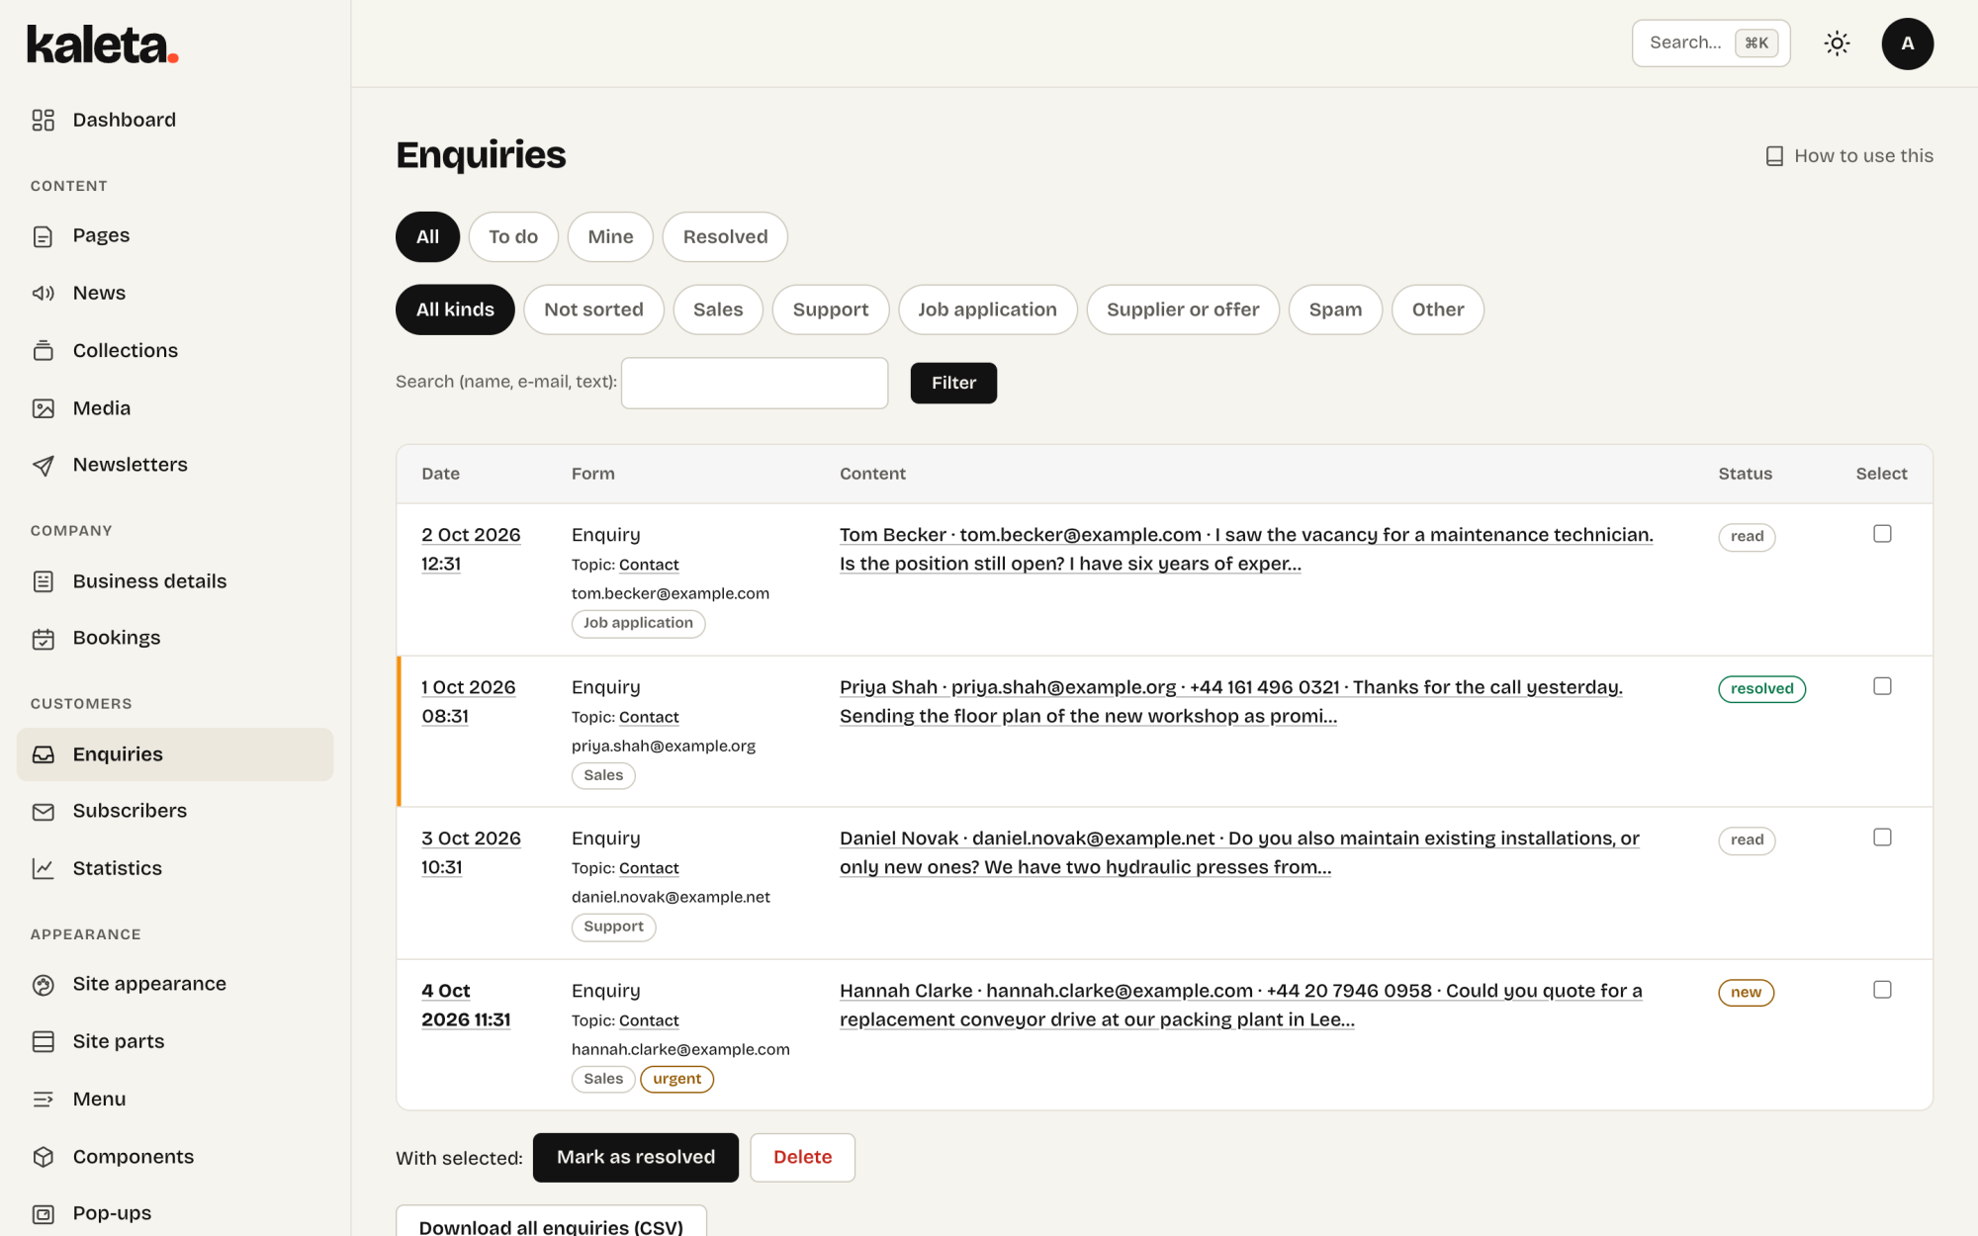The image size is (1978, 1236).
Task: Click the Filter button
Action: [x=953, y=384]
